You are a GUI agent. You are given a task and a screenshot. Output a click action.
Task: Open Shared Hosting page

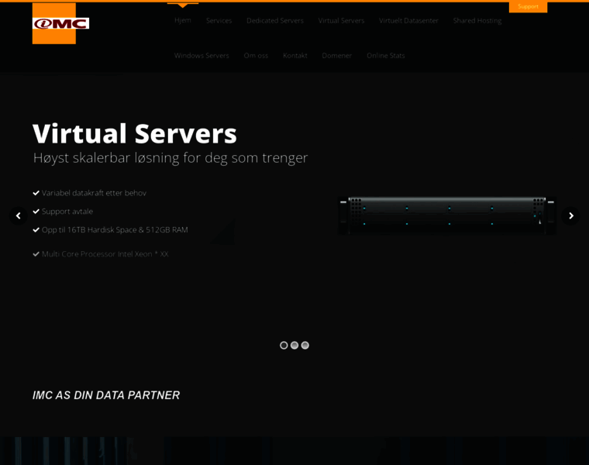pyautogui.click(x=477, y=20)
